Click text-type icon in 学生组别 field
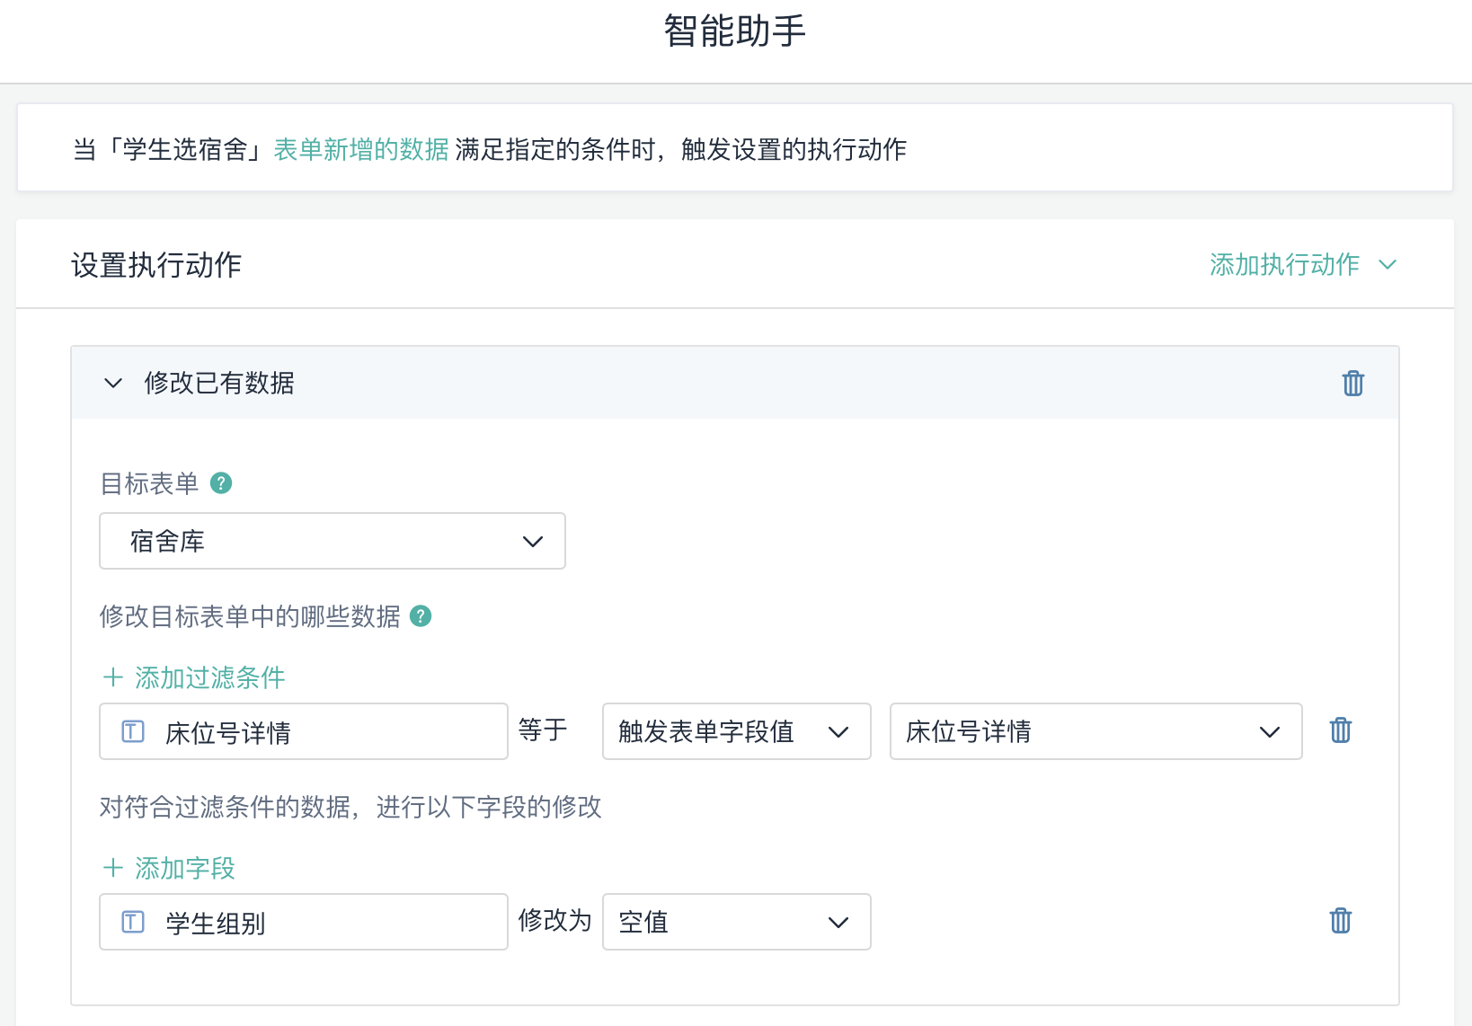This screenshot has width=1472, height=1026. 133,922
